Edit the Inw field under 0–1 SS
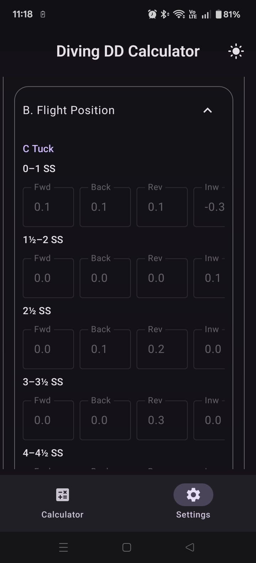 pos(210,207)
